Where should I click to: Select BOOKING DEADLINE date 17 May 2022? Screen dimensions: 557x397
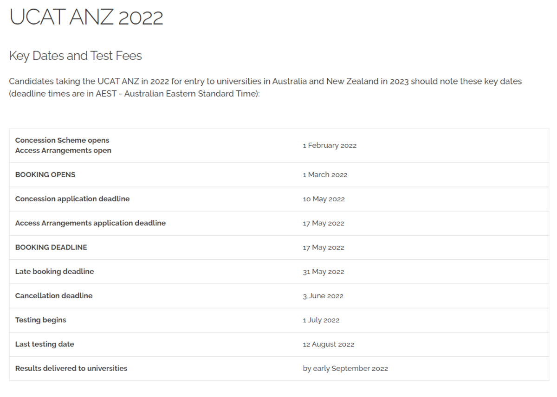tap(324, 247)
